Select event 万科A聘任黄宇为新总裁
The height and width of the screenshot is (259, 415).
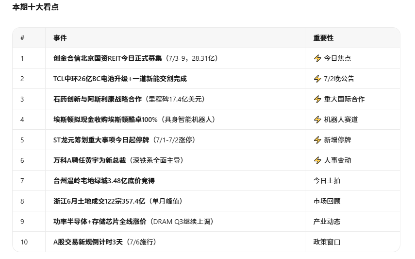click(89, 160)
